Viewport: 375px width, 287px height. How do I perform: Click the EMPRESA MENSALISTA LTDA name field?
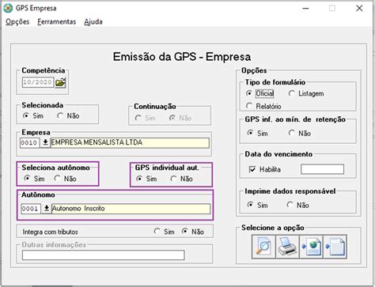point(130,142)
